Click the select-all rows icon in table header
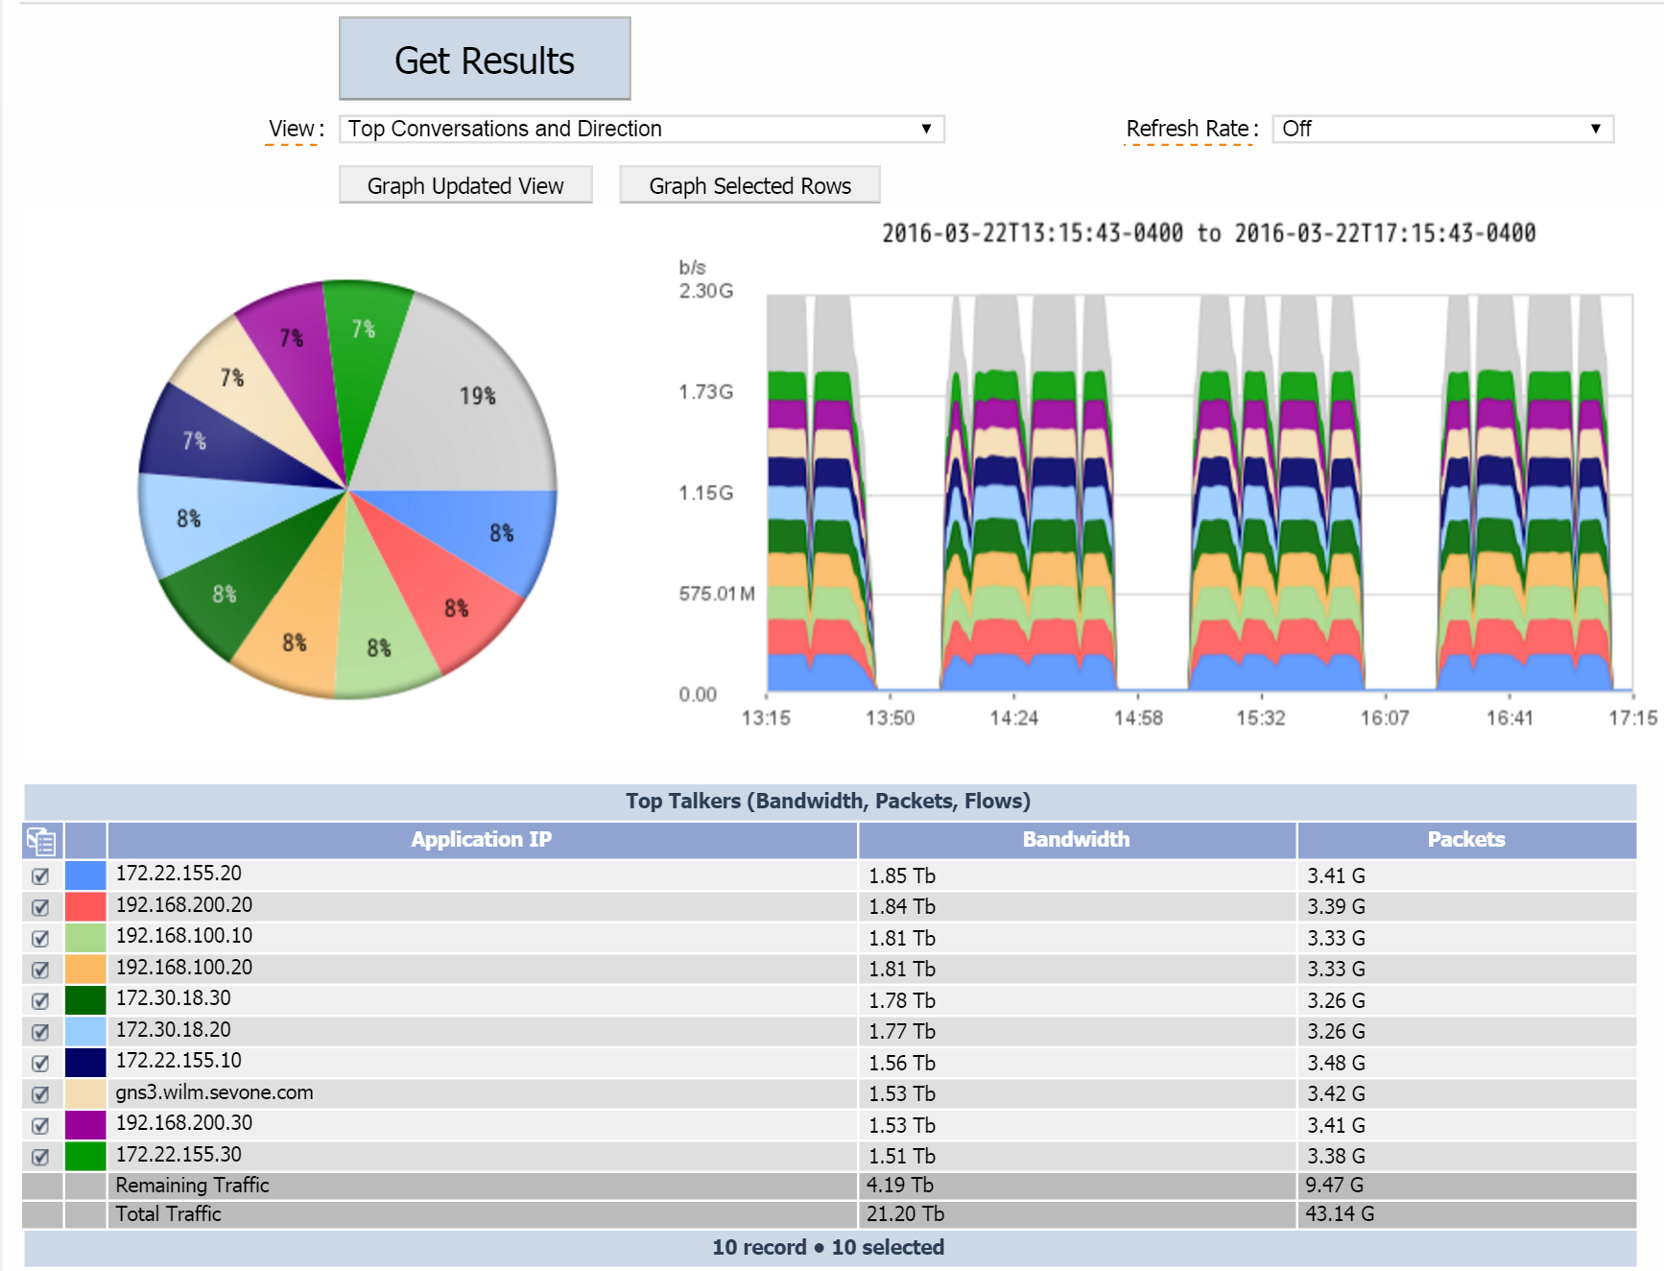The width and height of the screenshot is (1664, 1271). (x=42, y=842)
